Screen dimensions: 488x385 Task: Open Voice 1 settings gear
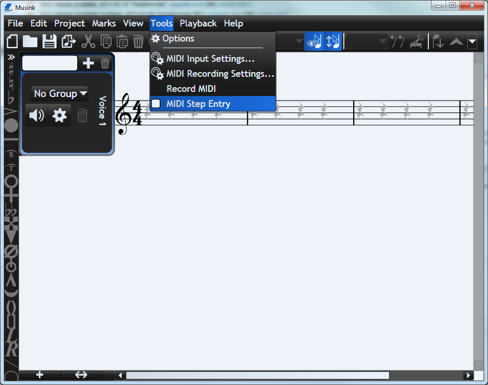60,115
